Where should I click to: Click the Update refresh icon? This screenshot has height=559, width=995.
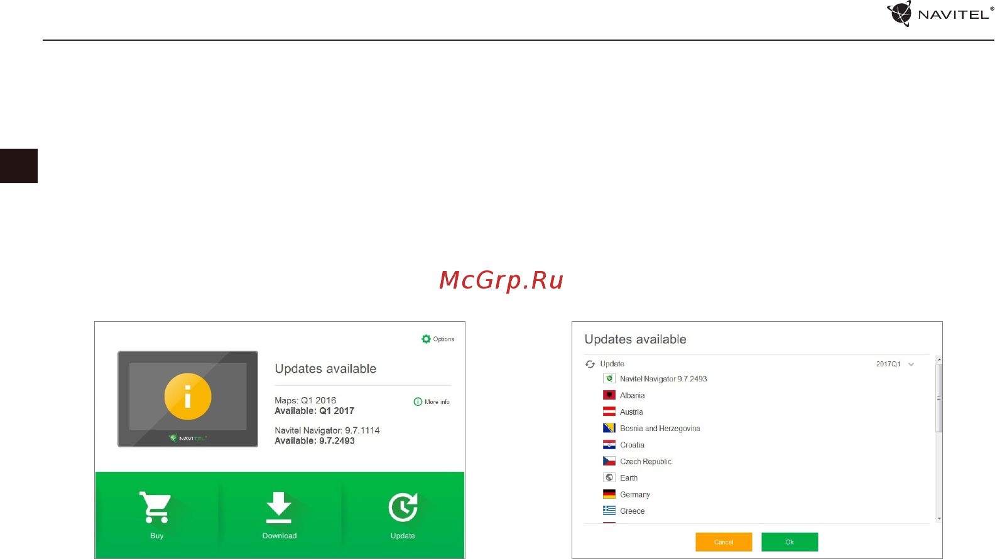tap(403, 507)
